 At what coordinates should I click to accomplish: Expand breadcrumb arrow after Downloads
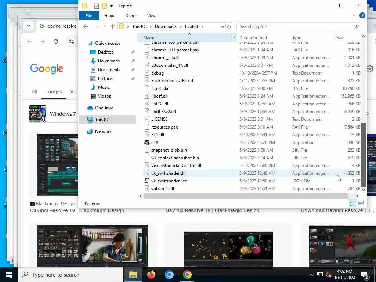(x=181, y=26)
